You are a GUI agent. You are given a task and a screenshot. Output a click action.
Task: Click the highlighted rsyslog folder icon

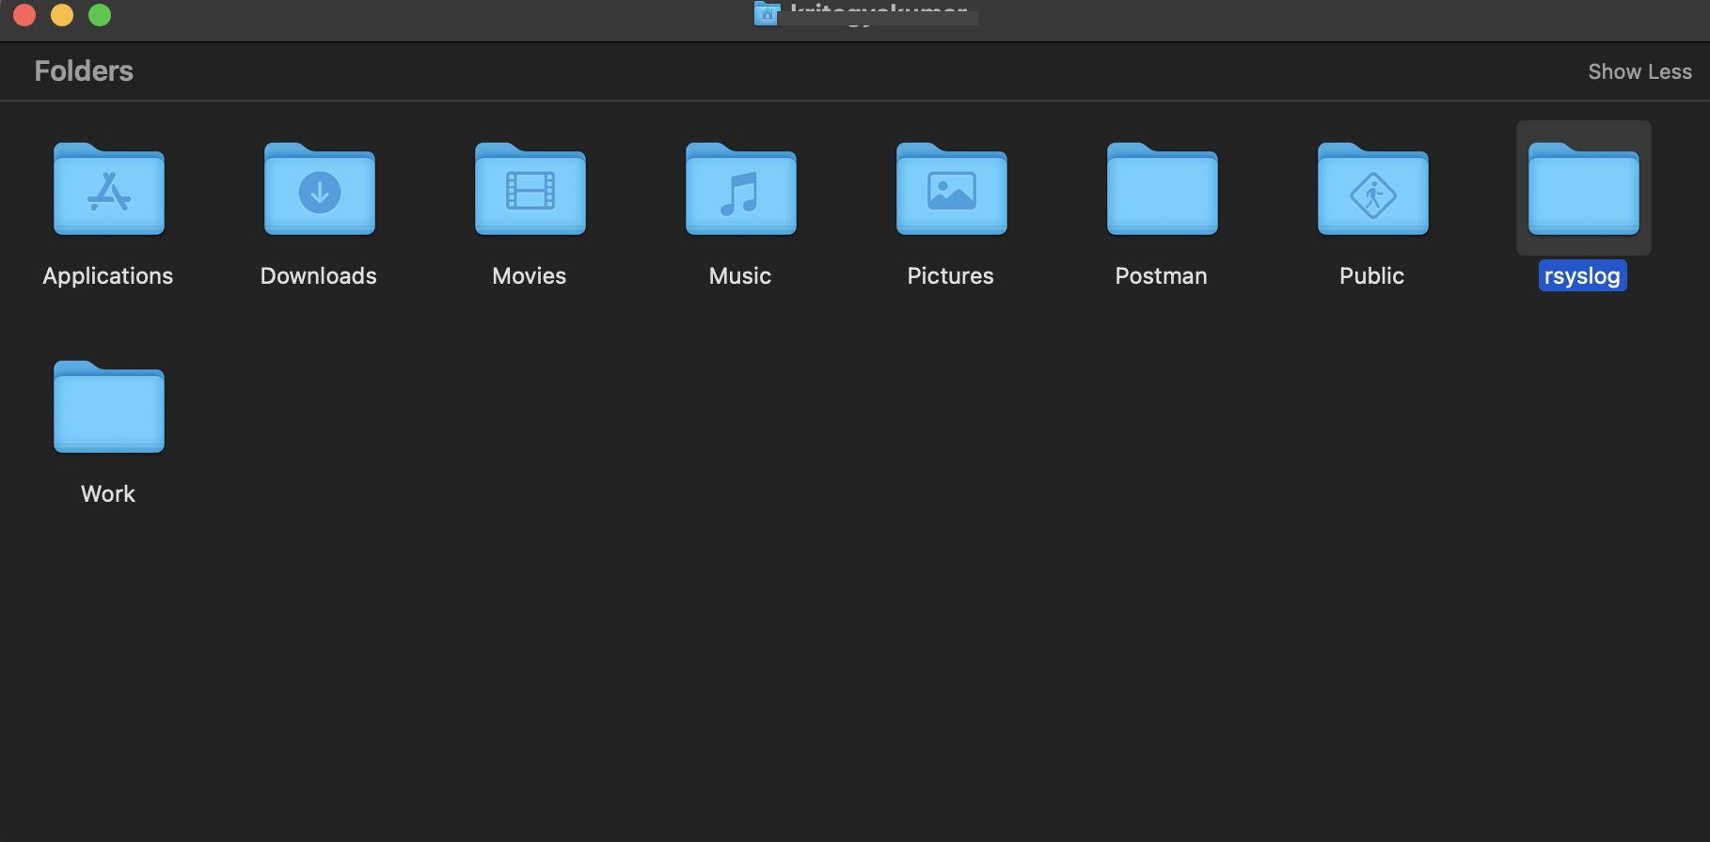click(x=1584, y=190)
